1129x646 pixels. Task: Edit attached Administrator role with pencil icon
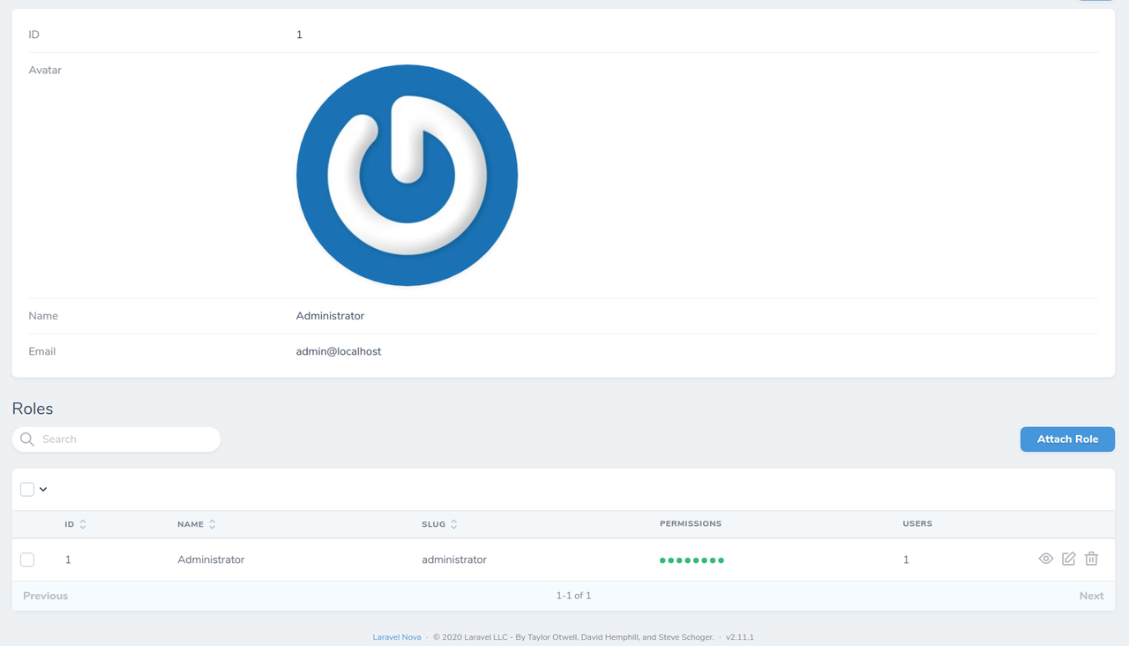1069,559
